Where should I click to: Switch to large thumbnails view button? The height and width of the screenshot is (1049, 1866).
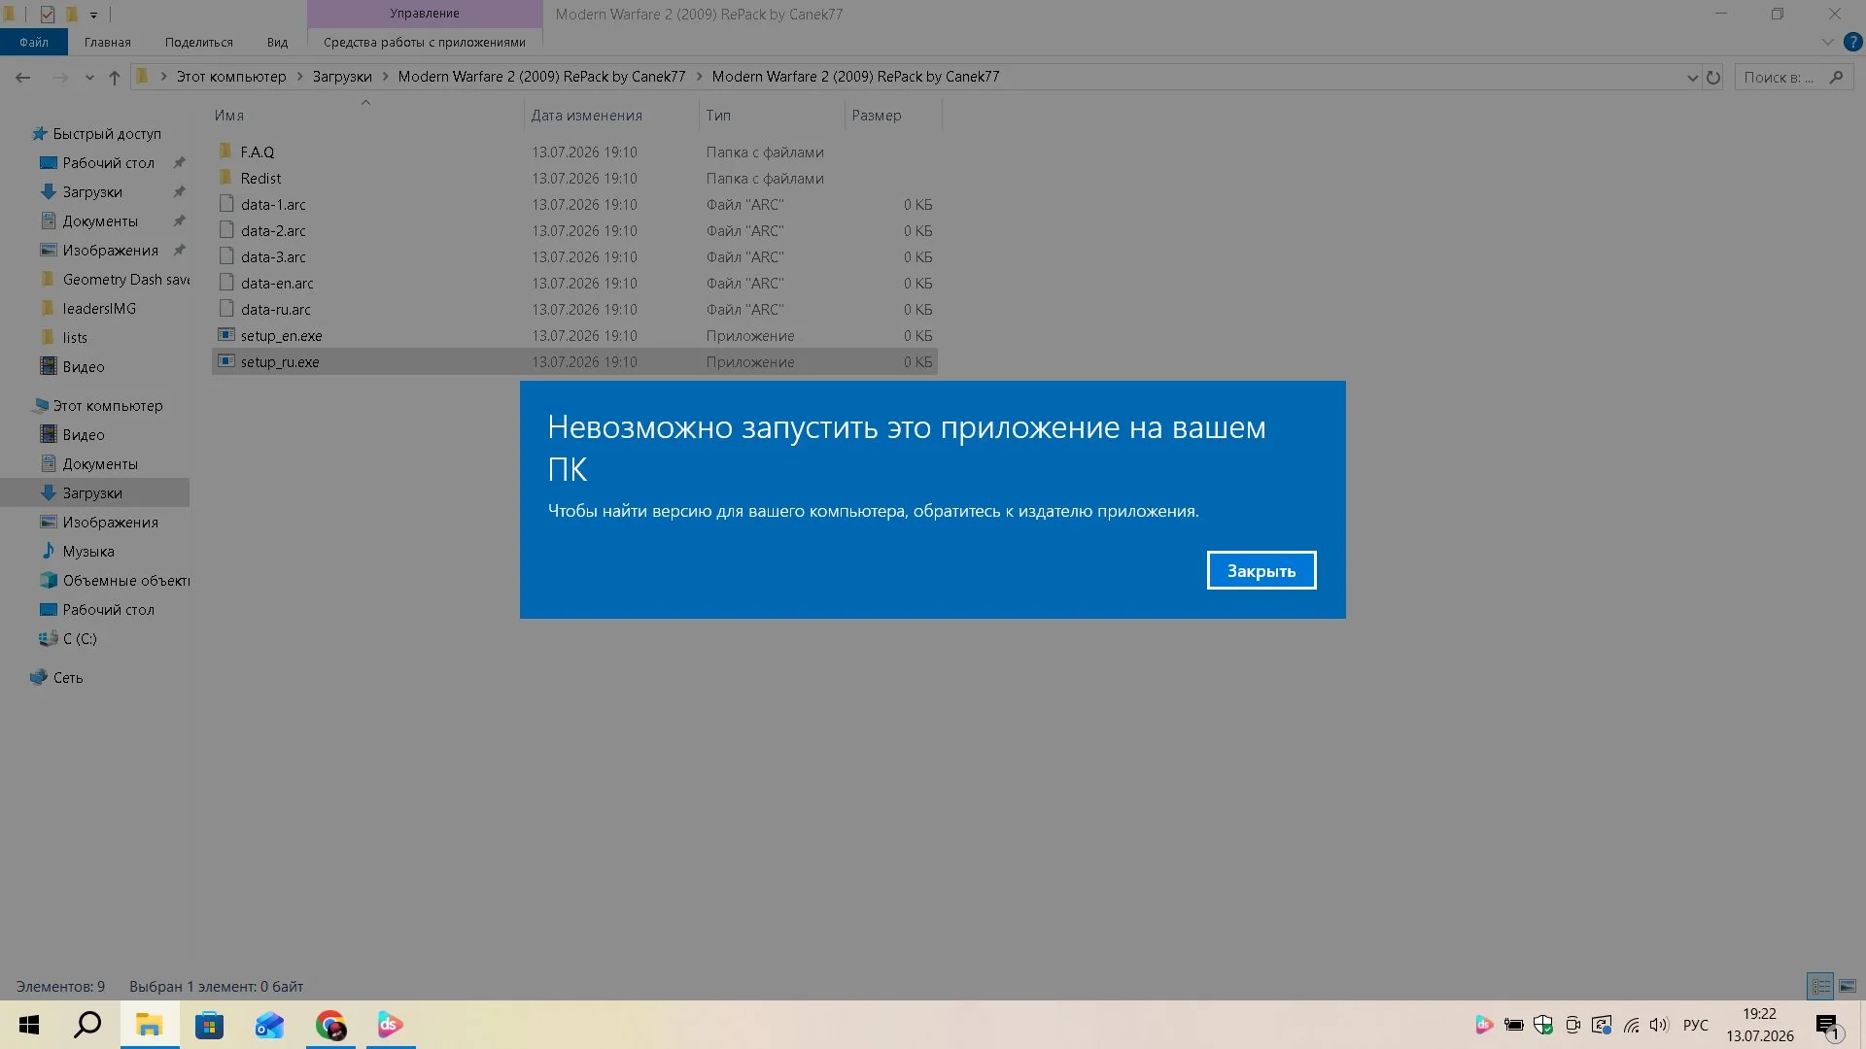tap(1848, 986)
